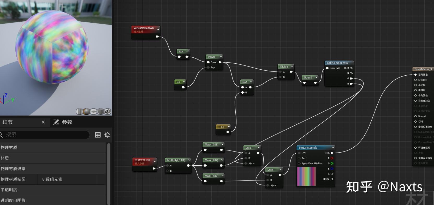434x205 pixels.
Task: Click the Dot node B input pin
Action: coord(243,93)
